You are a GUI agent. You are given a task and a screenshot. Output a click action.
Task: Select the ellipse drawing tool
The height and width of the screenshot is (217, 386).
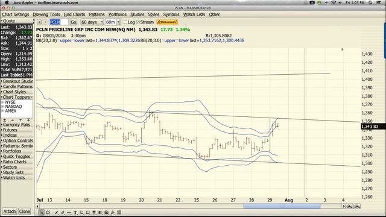[x=81, y=212]
